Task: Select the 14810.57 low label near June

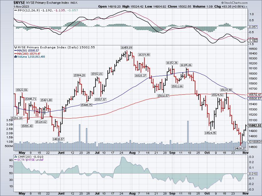Action: [x=59, y=139]
